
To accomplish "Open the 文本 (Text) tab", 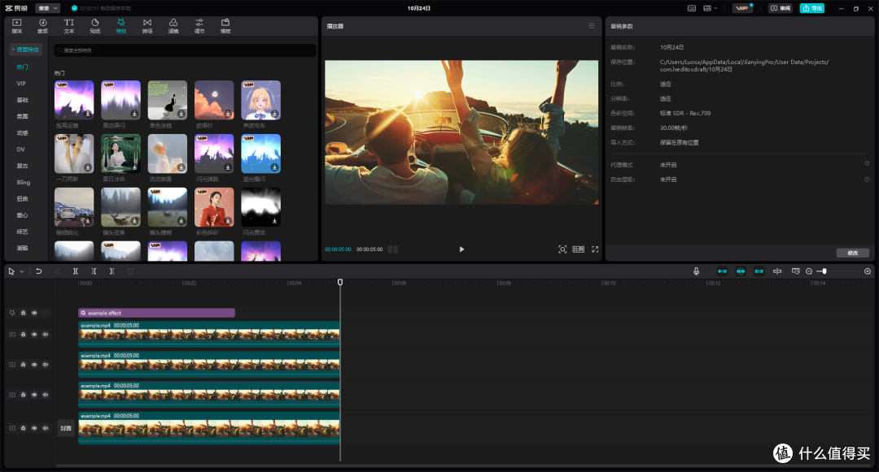I will click(x=69, y=25).
